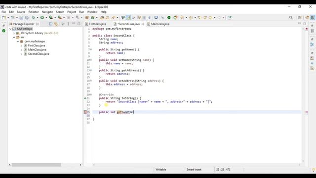The image size is (316, 178).
Task: Open the Window menu
Action: pos(92,12)
